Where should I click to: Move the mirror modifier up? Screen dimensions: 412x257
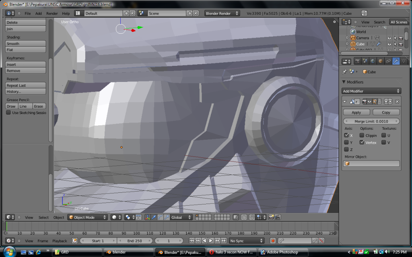(x=386, y=102)
